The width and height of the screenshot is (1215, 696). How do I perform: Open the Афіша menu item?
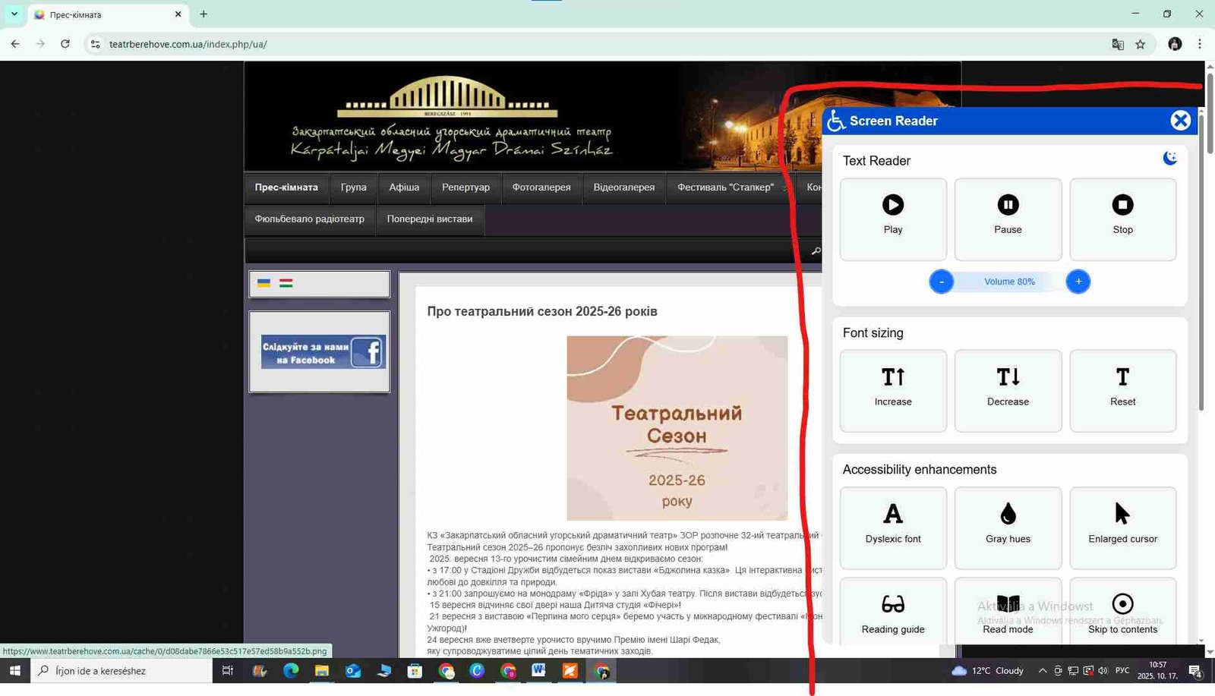pos(404,187)
